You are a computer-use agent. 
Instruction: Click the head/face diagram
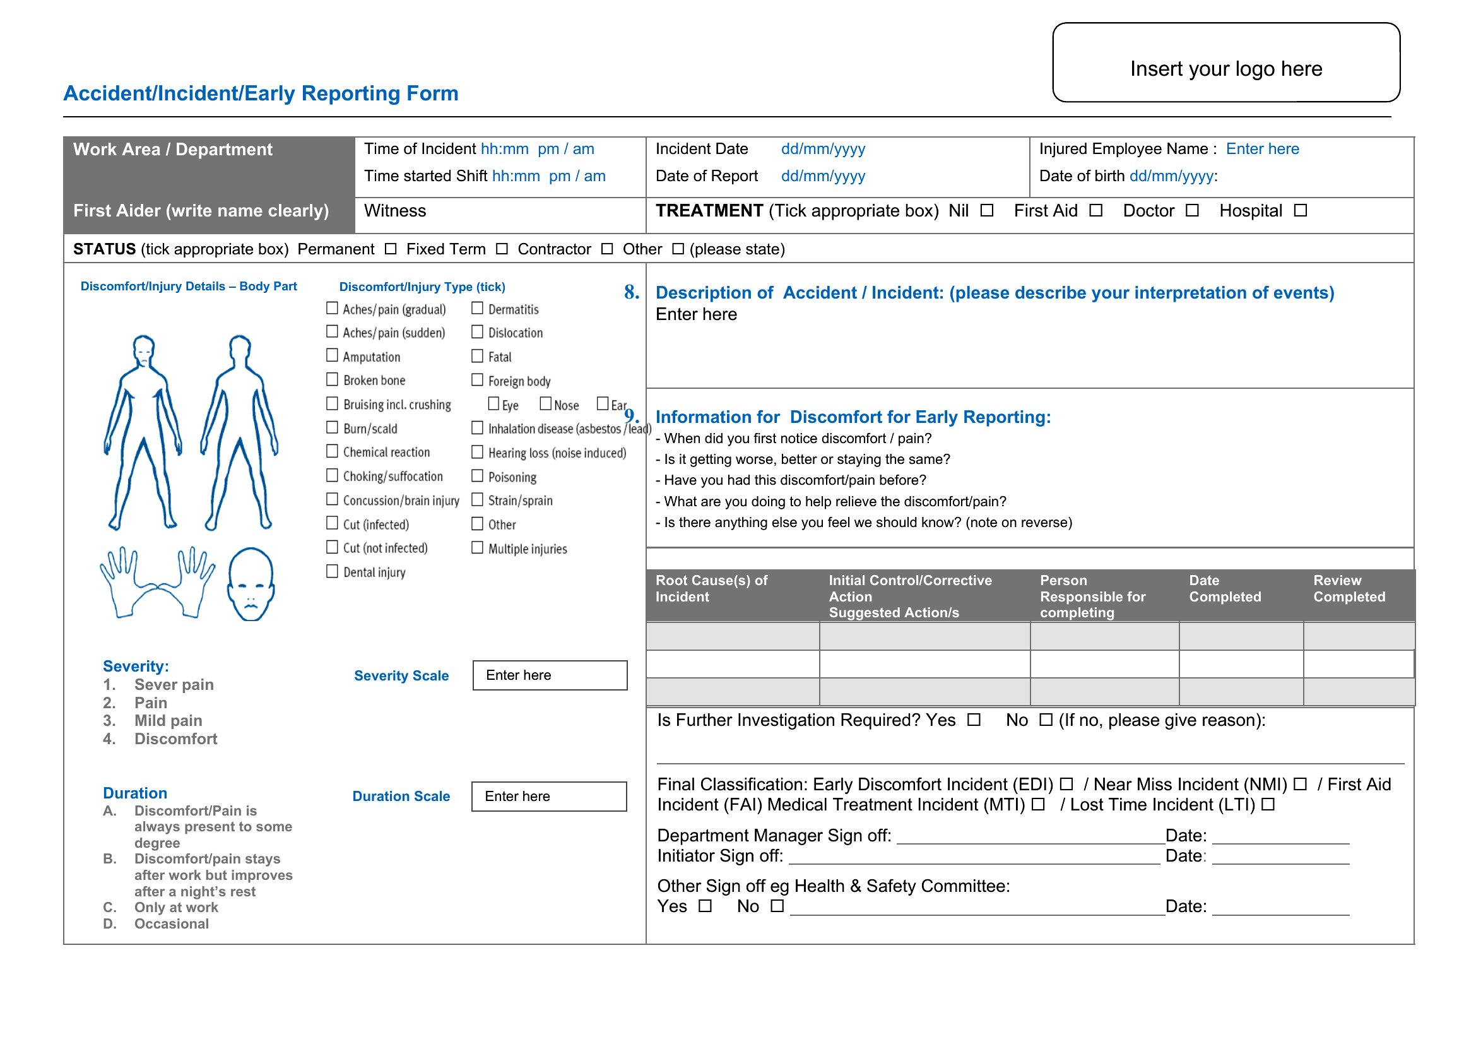[x=251, y=584]
